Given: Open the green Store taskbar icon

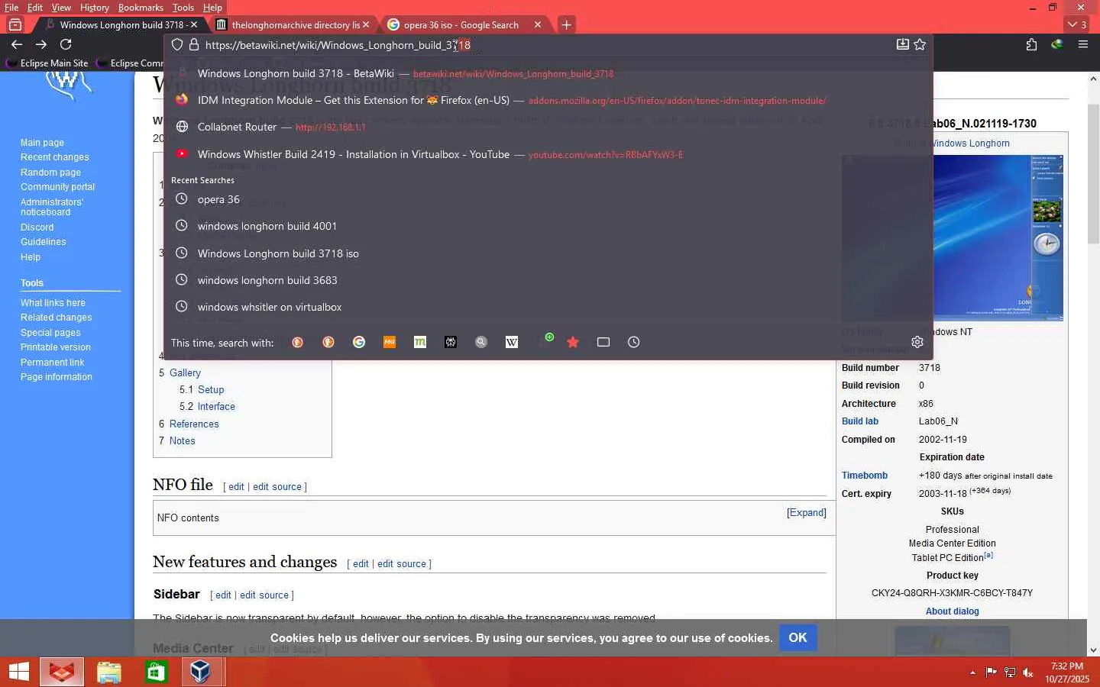Looking at the screenshot, I should (x=156, y=672).
